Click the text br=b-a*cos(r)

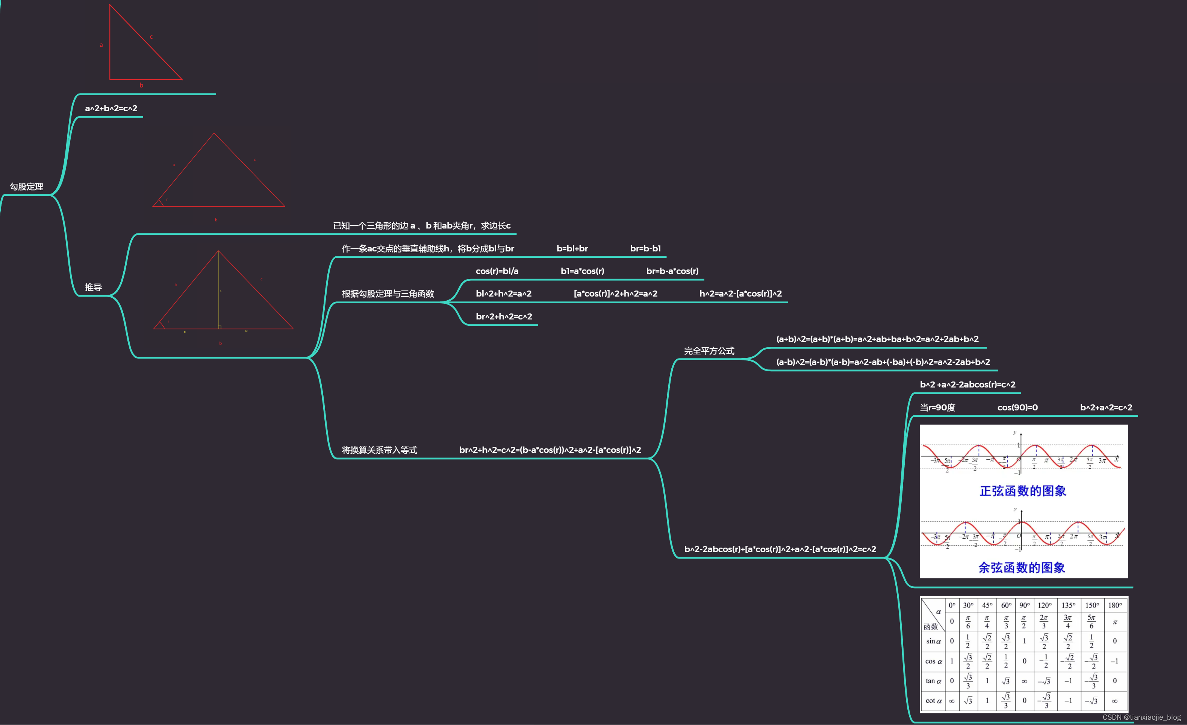672,271
